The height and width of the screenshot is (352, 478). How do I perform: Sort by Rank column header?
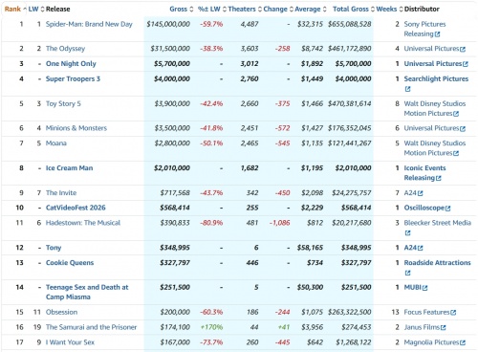pos(15,9)
